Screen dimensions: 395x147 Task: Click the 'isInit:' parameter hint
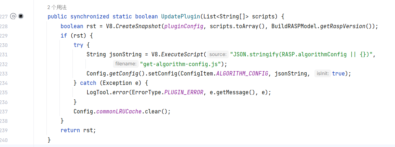322,73
